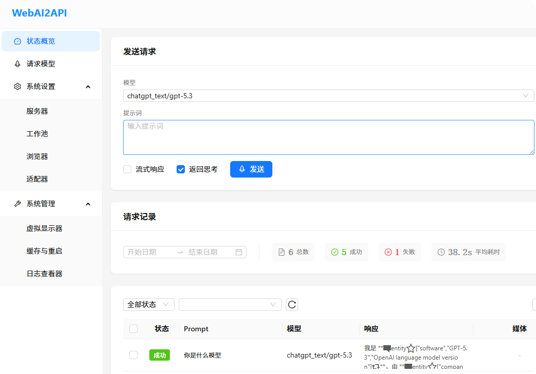Click the 开始日期 start date field

pos(149,252)
